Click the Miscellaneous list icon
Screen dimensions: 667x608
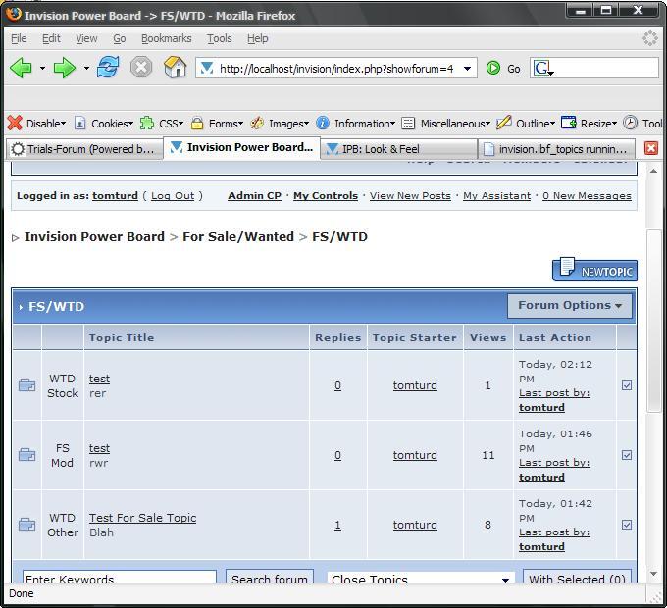tap(408, 123)
